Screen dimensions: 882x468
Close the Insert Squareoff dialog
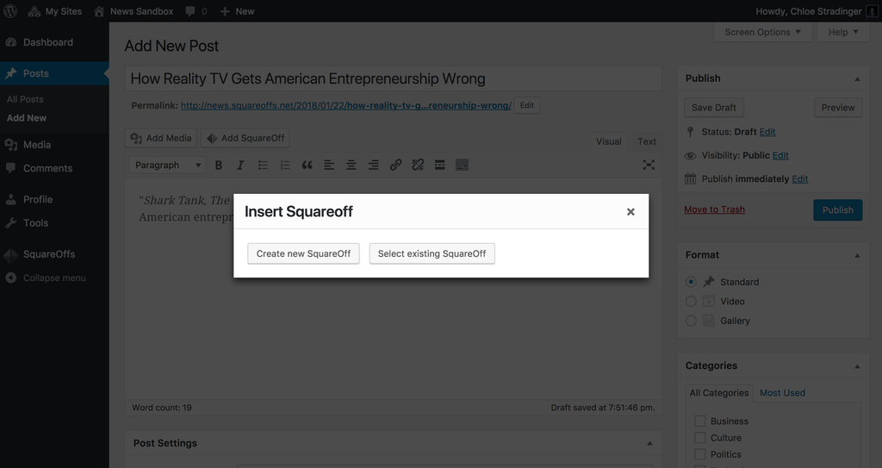630,212
